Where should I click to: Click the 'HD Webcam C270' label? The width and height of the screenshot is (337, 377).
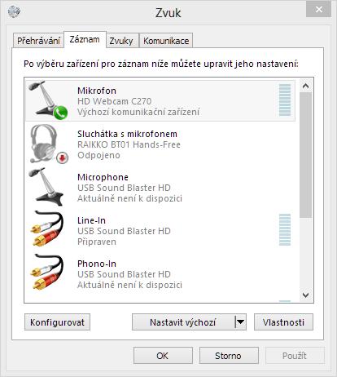(115, 101)
